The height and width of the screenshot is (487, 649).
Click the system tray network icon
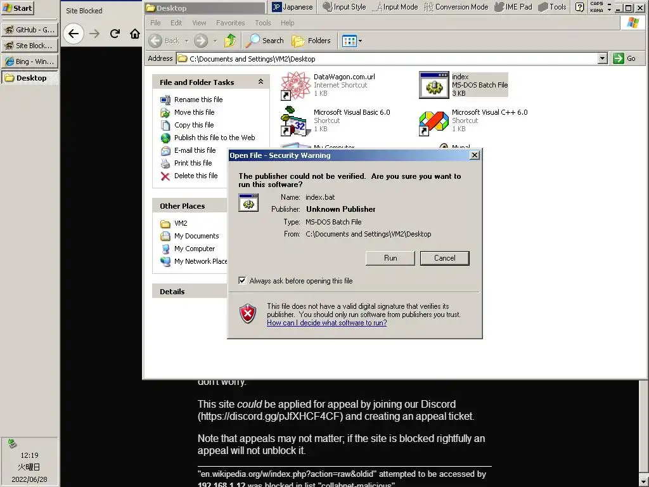[12, 443]
